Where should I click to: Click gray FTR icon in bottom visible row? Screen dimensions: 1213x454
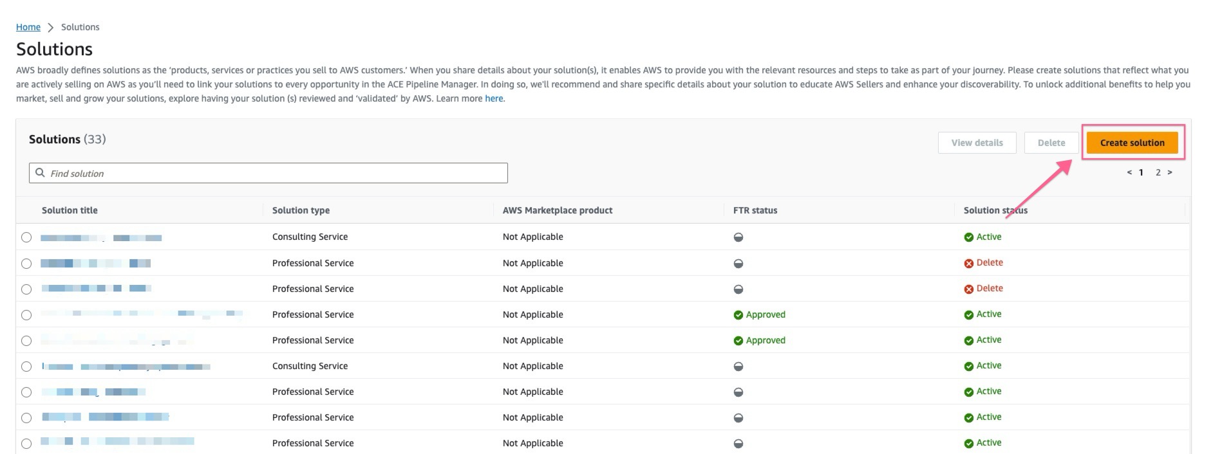[x=738, y=443]
